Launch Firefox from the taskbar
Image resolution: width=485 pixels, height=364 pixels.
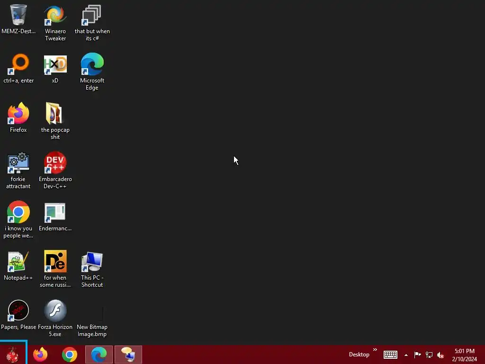[40, 355]
